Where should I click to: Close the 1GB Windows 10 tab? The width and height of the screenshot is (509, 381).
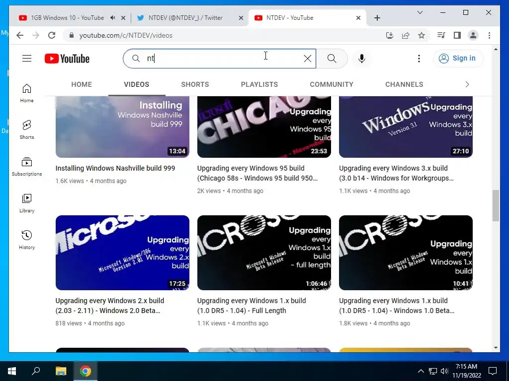(123, 18)
